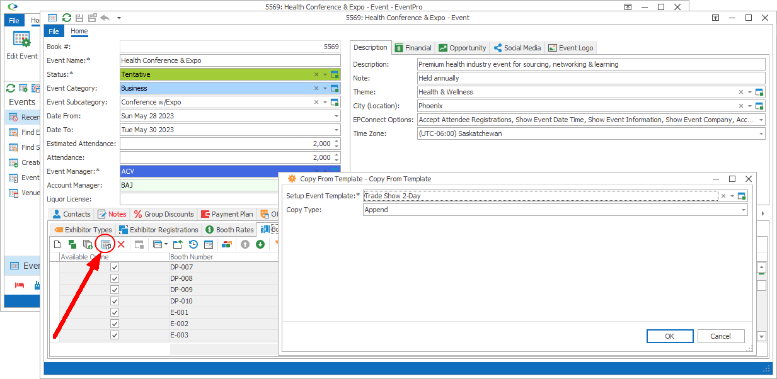Viewport: 777px width, 379px height.
Task: Click History clock icon in booth toolbar
Action: point(193,244)
